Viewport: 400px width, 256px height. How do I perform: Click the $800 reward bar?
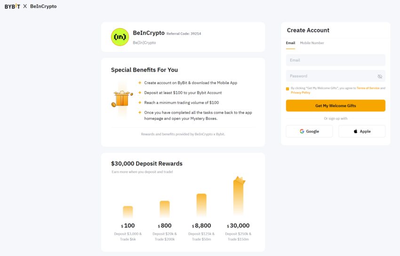click(x=165, y=209)
